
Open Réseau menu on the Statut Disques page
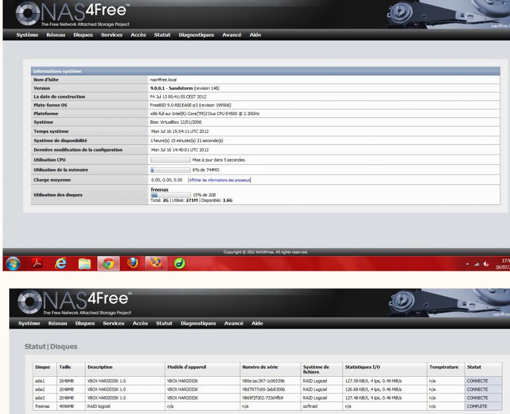(x=58, y=323)
